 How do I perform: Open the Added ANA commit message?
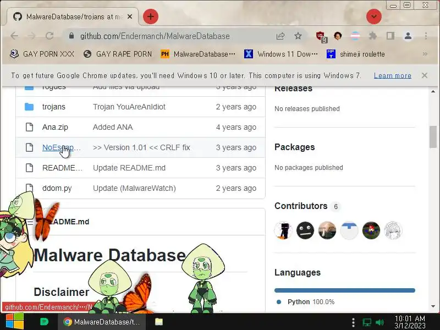pyautogui.click(x=113, y=127)
